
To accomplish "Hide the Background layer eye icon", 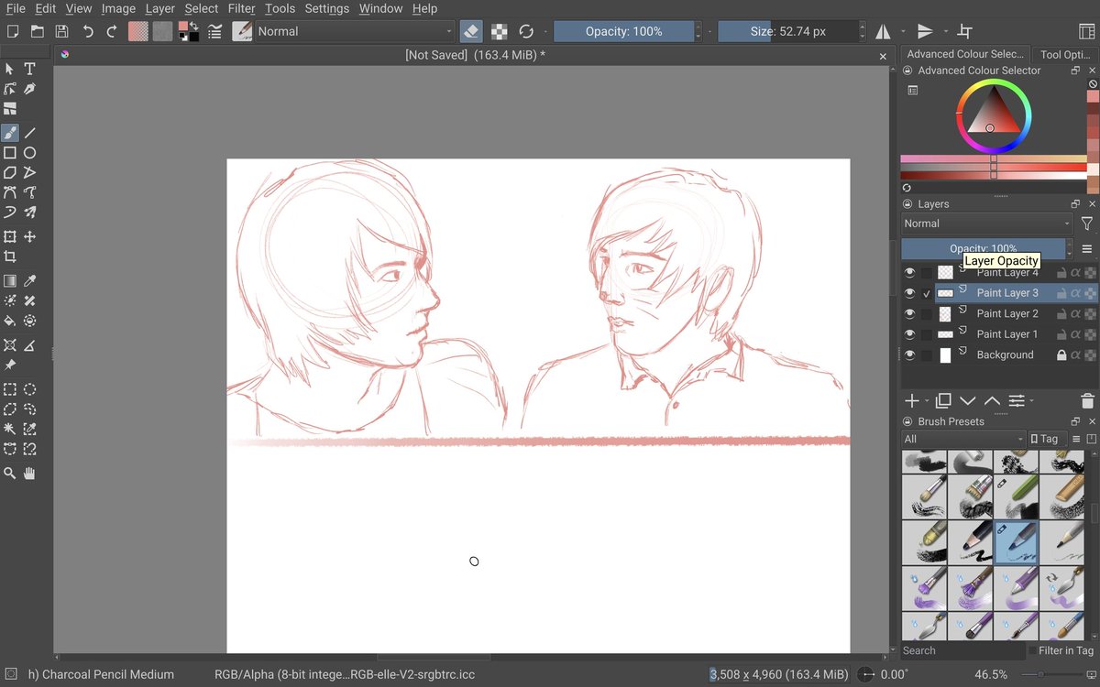I will coord(909,354).
